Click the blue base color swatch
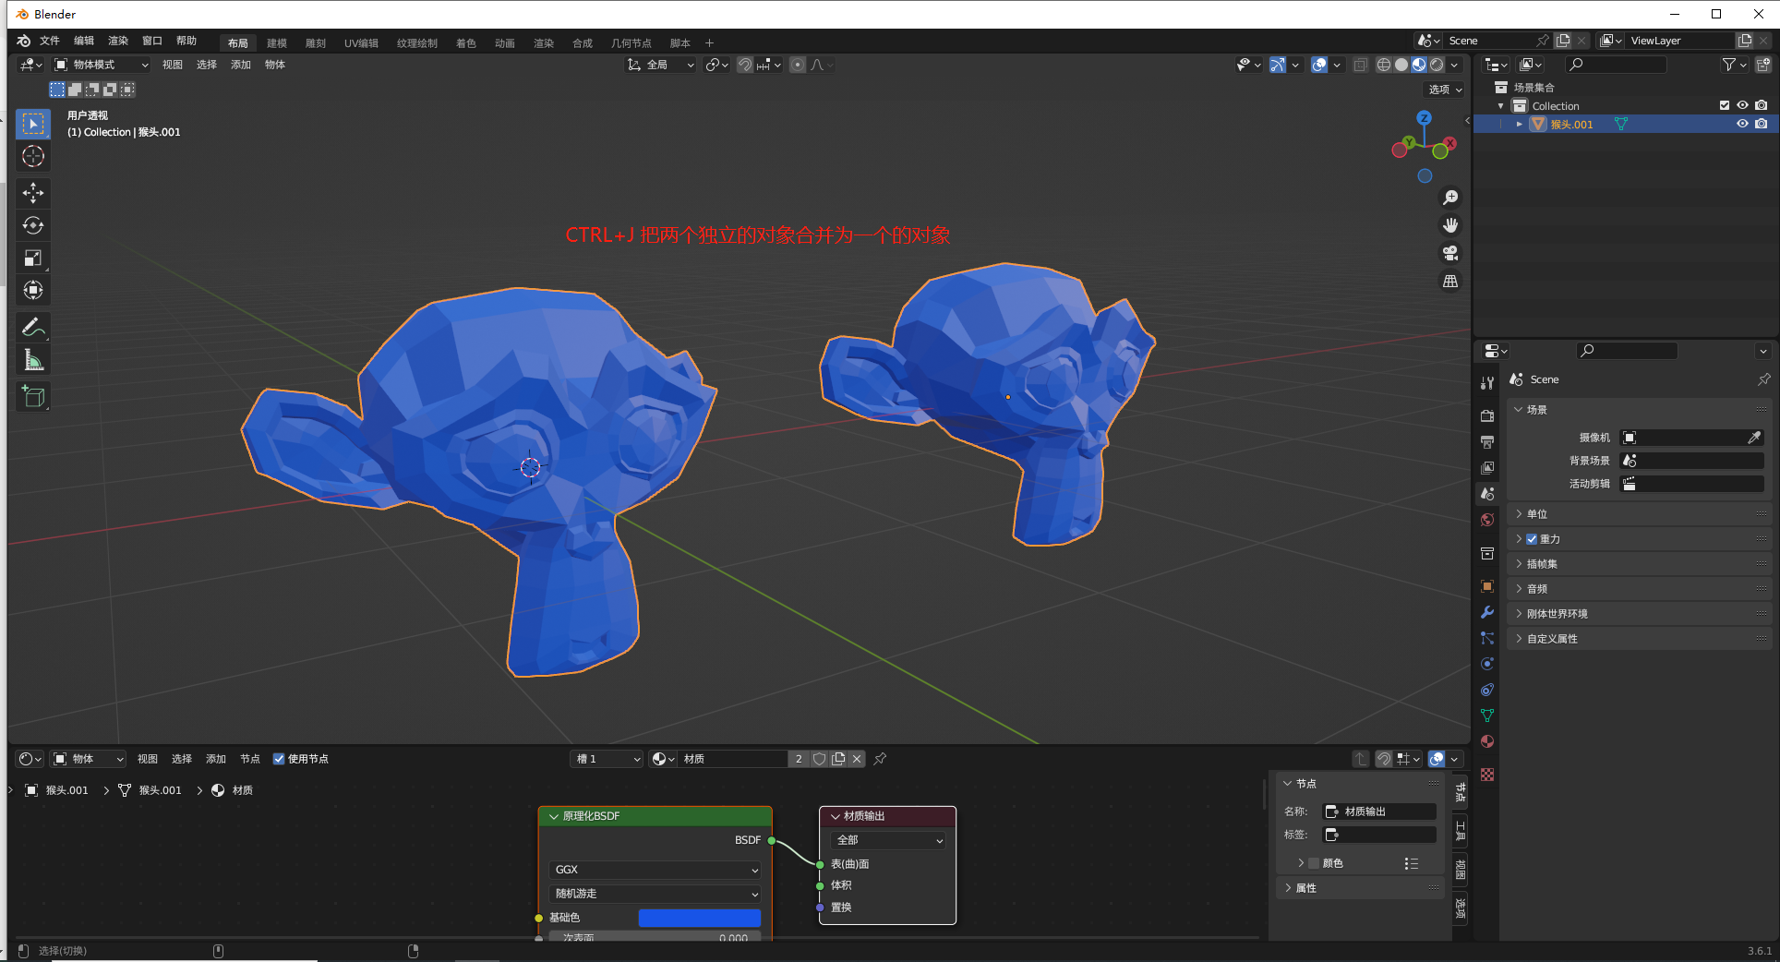The height and width of the screenshot is (962, 1780). coord(699,918)
